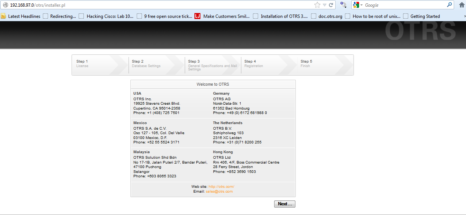Open the add-on toolbar button with badge

coord(343,5)
